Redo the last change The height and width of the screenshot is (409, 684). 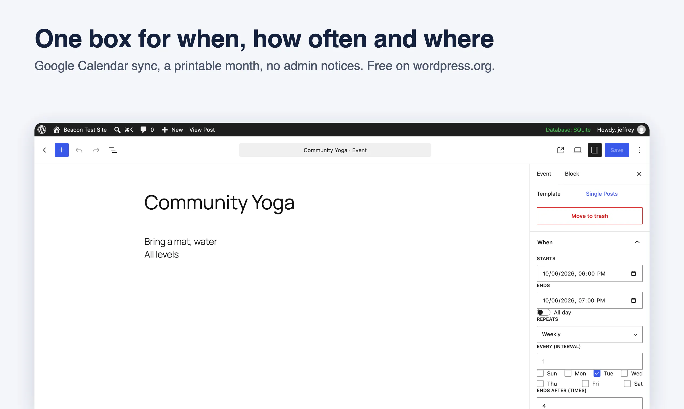(96, 150)
